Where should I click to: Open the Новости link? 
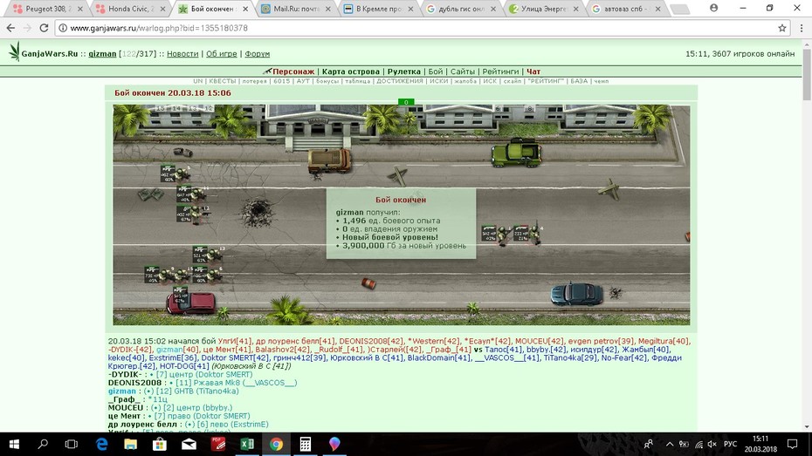pyautogui.click(x=182, y=54)
